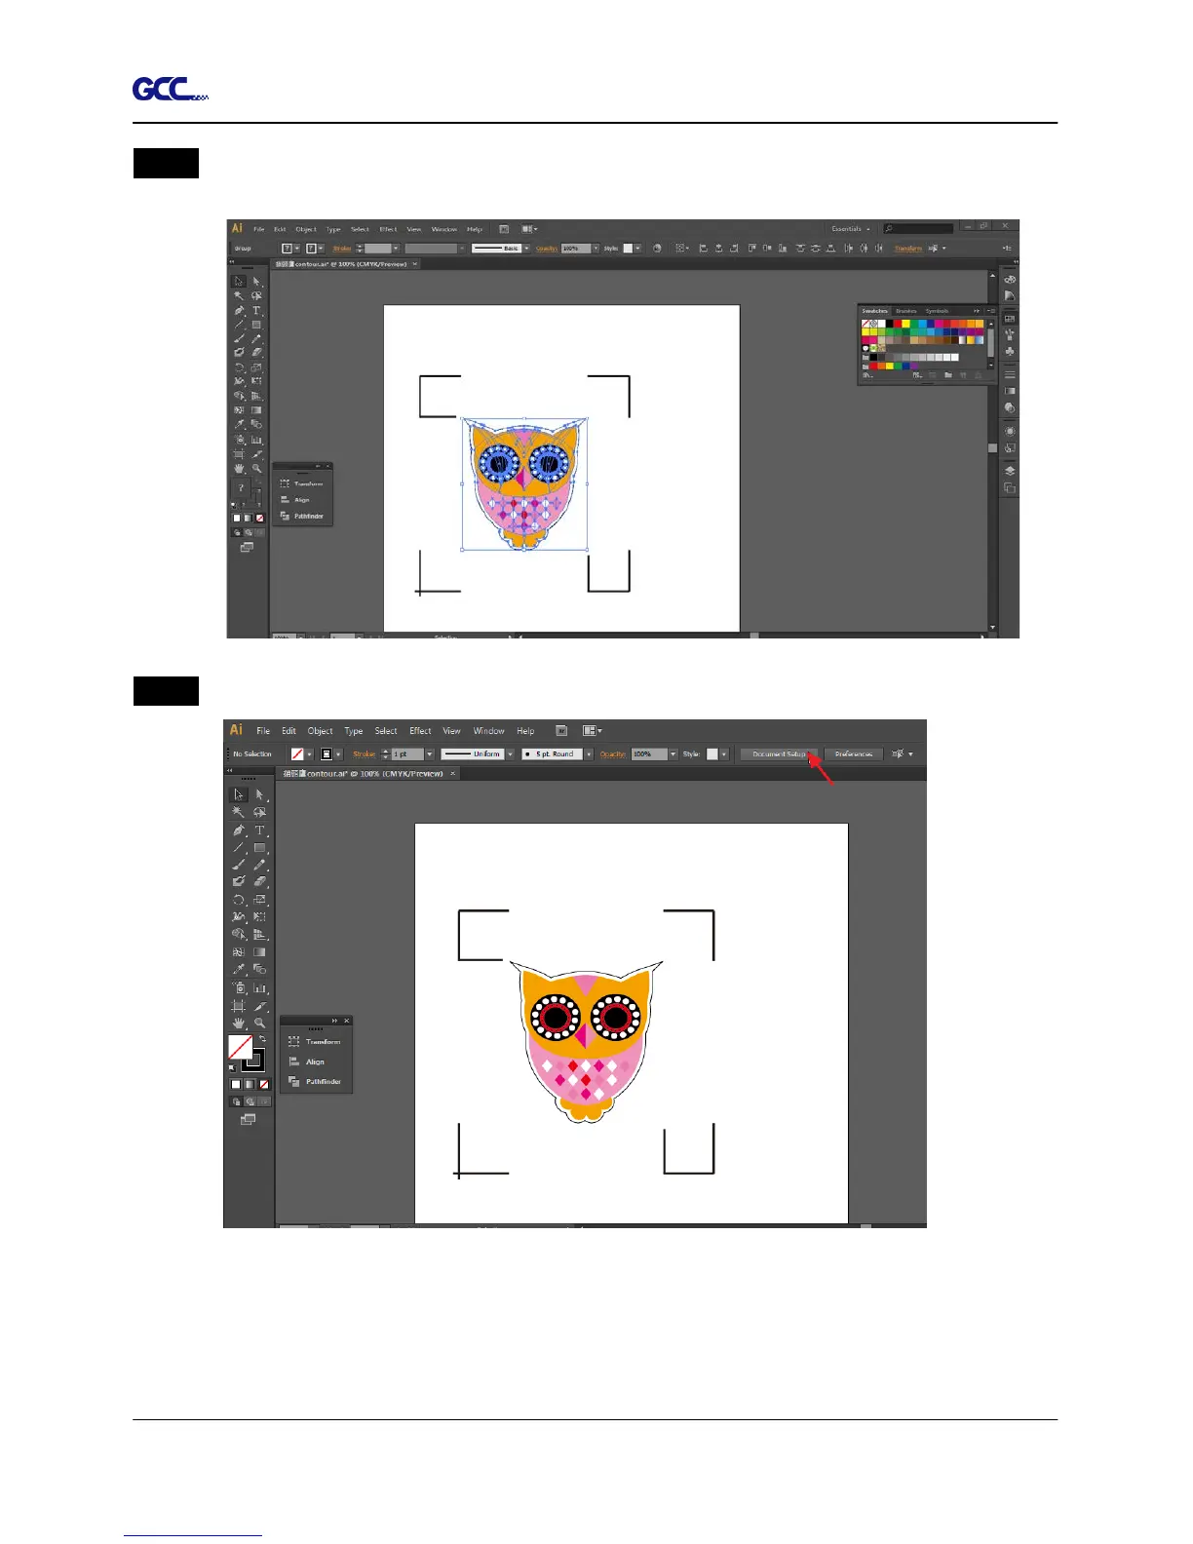Open Transform panel in lower screenshot
The height and width of the screenshot is (1544, 1193).
[316, 1042]
